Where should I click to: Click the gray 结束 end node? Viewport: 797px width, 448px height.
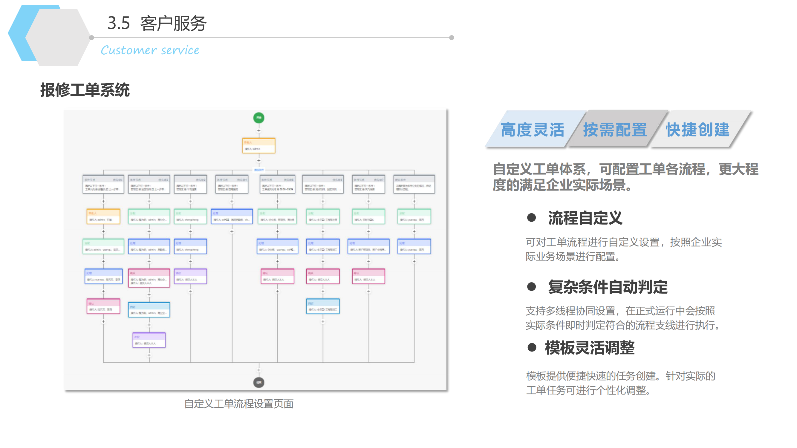pyautogui.click(x=259, y=383)
